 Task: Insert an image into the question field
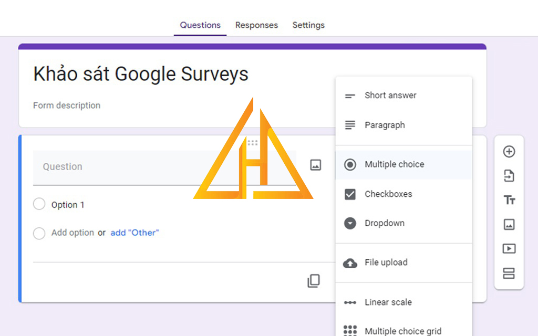point(315,164)
